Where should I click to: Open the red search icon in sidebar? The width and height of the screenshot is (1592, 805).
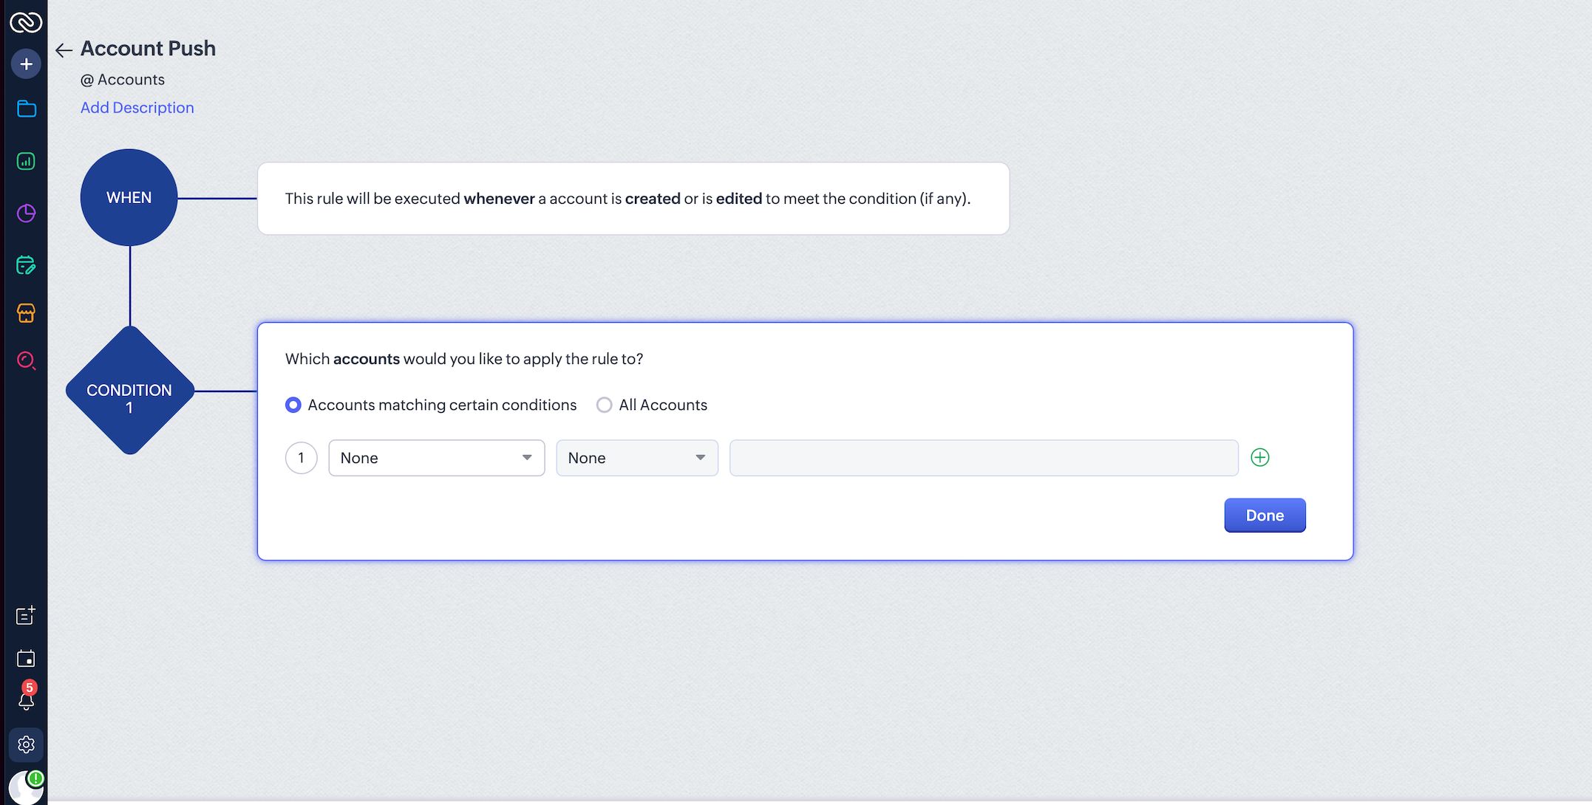point(26,360)
